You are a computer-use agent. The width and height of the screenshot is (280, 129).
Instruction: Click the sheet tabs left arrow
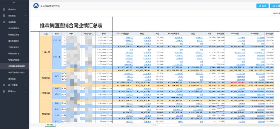pyautogui.click(x=35, y=125)
